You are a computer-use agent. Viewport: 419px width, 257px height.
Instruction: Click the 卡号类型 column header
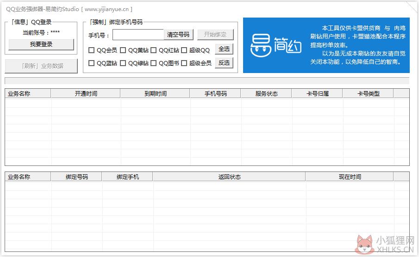point(368,94)
